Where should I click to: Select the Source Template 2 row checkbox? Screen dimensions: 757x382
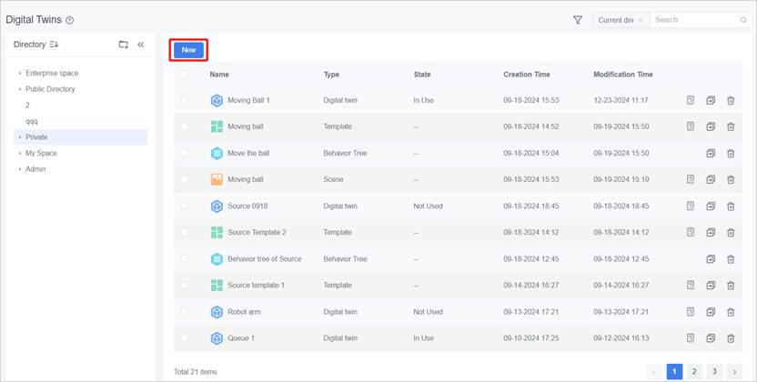click(x=185, y=232)
